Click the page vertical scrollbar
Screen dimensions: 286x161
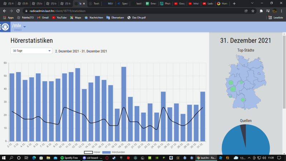[x=284, y=72]
